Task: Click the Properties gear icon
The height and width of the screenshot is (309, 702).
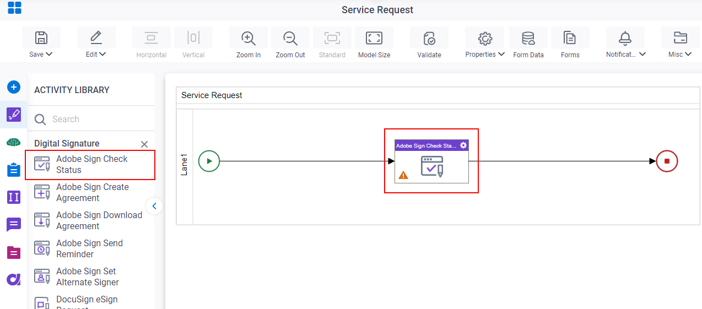Action: 485,37
